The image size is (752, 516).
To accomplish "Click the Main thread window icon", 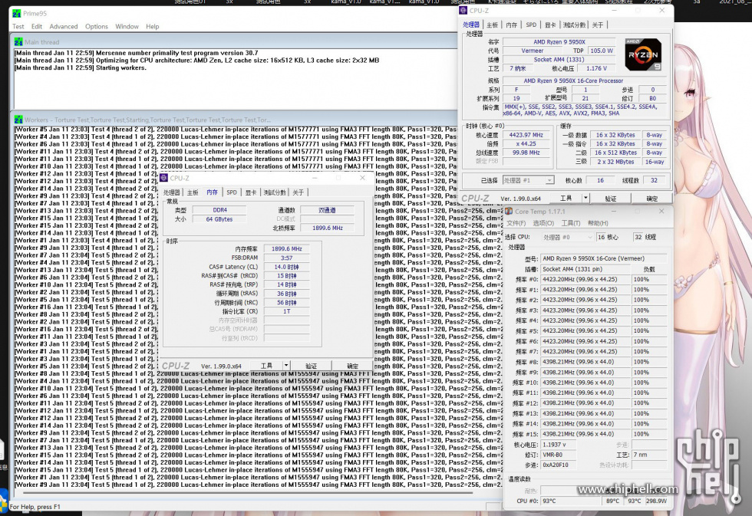I will [x=18, y=42].
